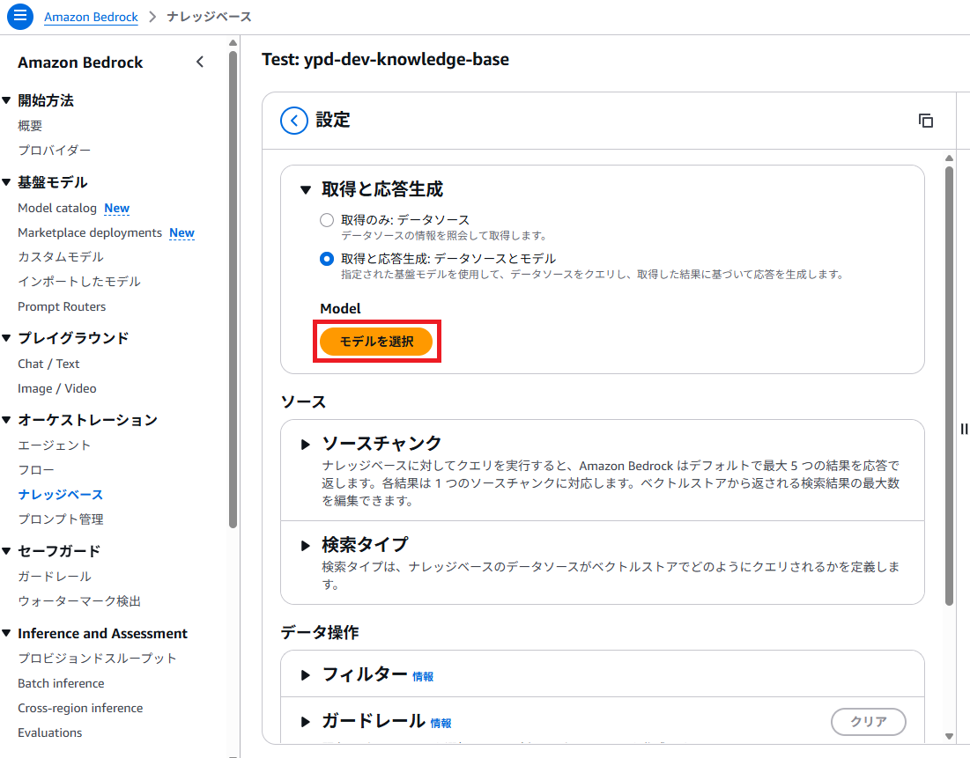Select the 取得のみ: データソース radio button
Viewport: 970px width, 758px height.
(x=327, y=220)
